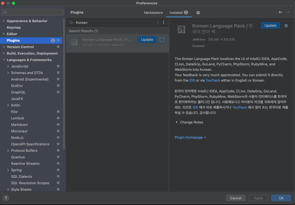Open SQL Resolution Scopes page
The height and width of the screenshot is (205, 295).
pos(30,183)
